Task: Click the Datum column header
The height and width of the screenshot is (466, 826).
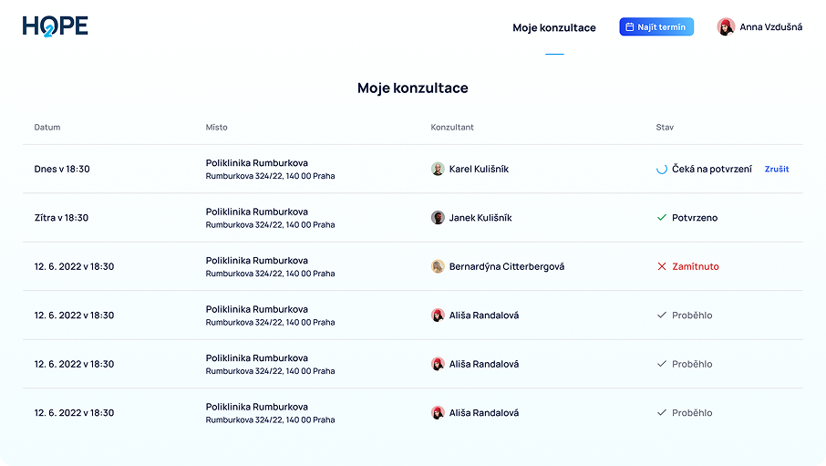Action: (47, 128)
